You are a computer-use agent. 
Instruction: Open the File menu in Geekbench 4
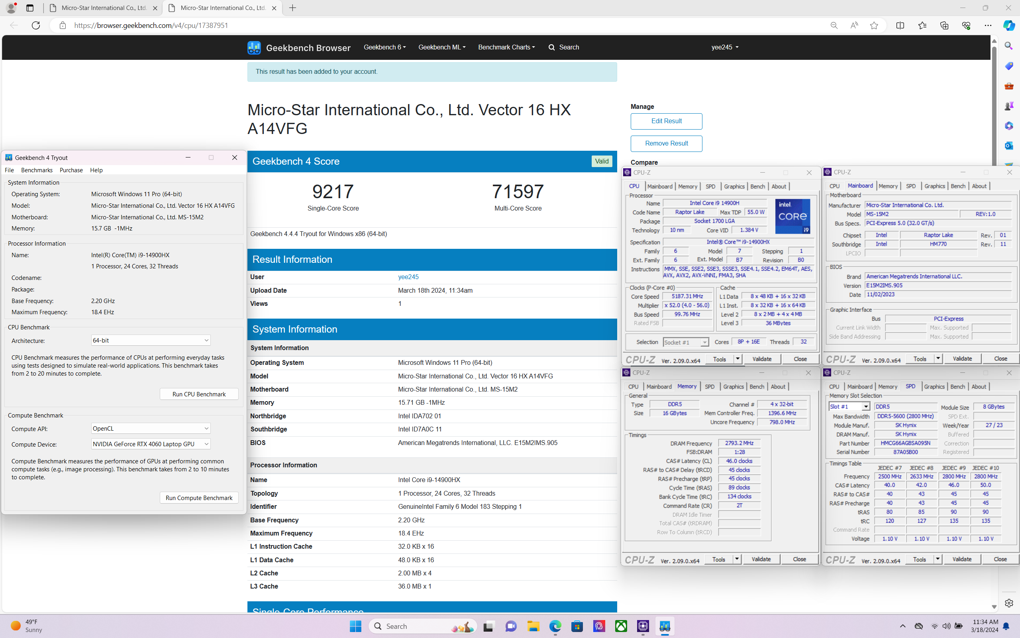(9, 170)
